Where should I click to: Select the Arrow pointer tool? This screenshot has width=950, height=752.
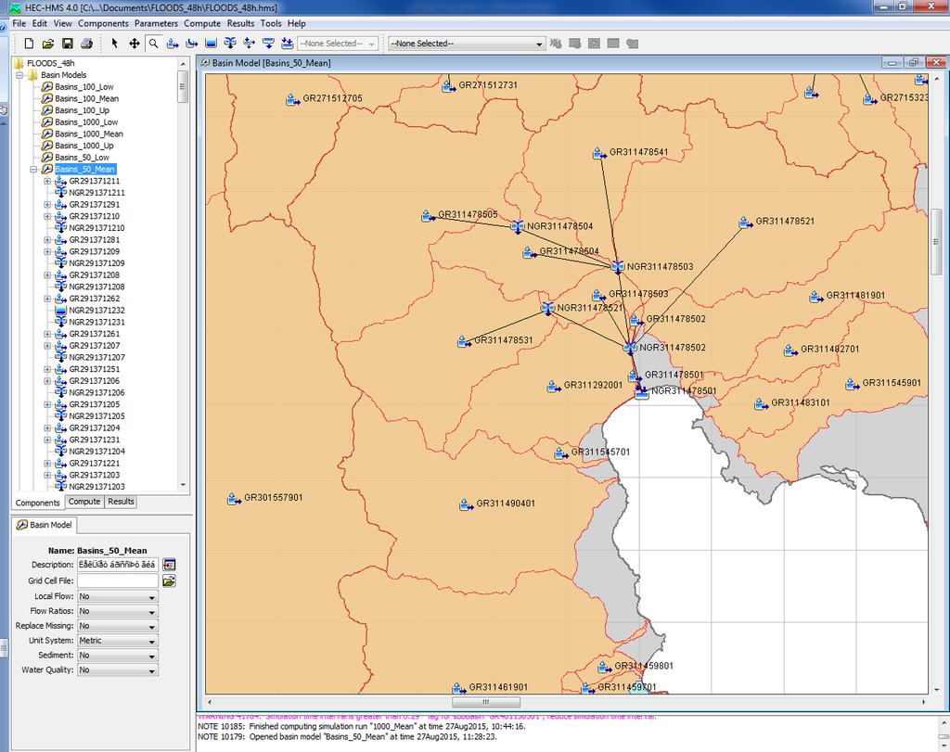pyautogui.click(x=114, y=44)
